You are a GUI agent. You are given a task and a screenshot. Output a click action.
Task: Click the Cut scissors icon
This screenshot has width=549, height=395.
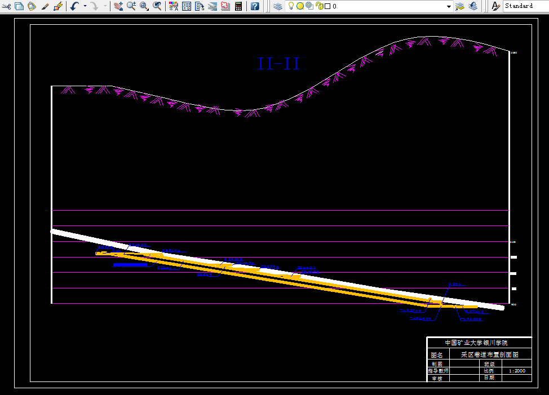[x=6, y=6]
